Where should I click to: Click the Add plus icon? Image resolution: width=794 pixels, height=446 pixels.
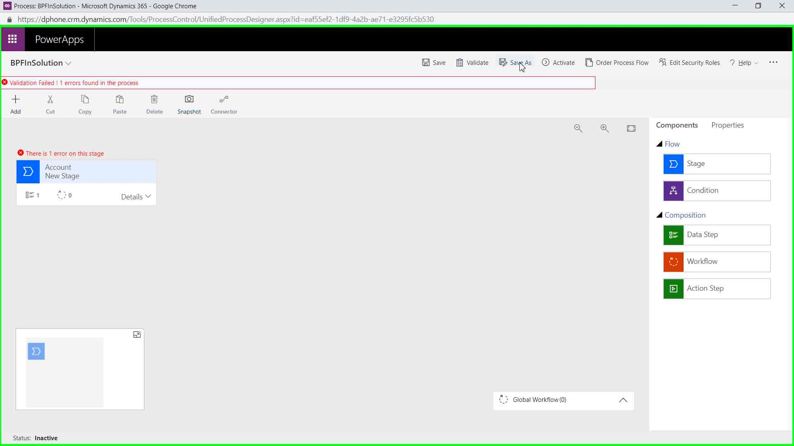tap(16, 100)
